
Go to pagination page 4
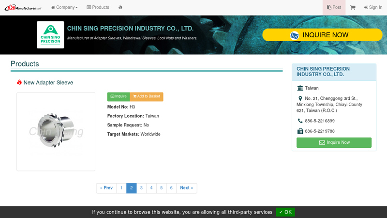[151, 188]
